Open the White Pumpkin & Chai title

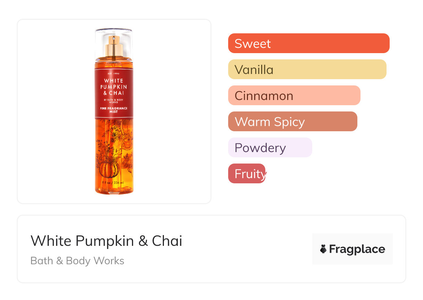coord(106,241)
